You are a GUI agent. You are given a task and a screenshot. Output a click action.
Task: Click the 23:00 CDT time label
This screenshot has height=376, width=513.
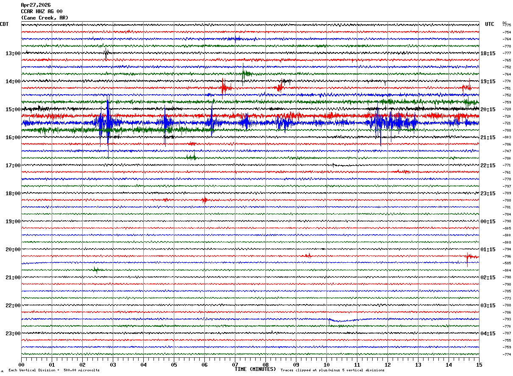[13, 333]
